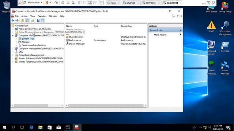
Task: Open Sites and Services desktop shortcut
Action: (x=211, y=48)
